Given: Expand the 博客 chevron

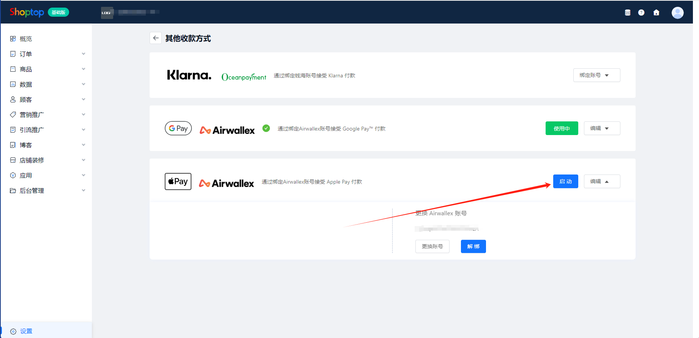Looking at the screenshot, I should point(84,145).
